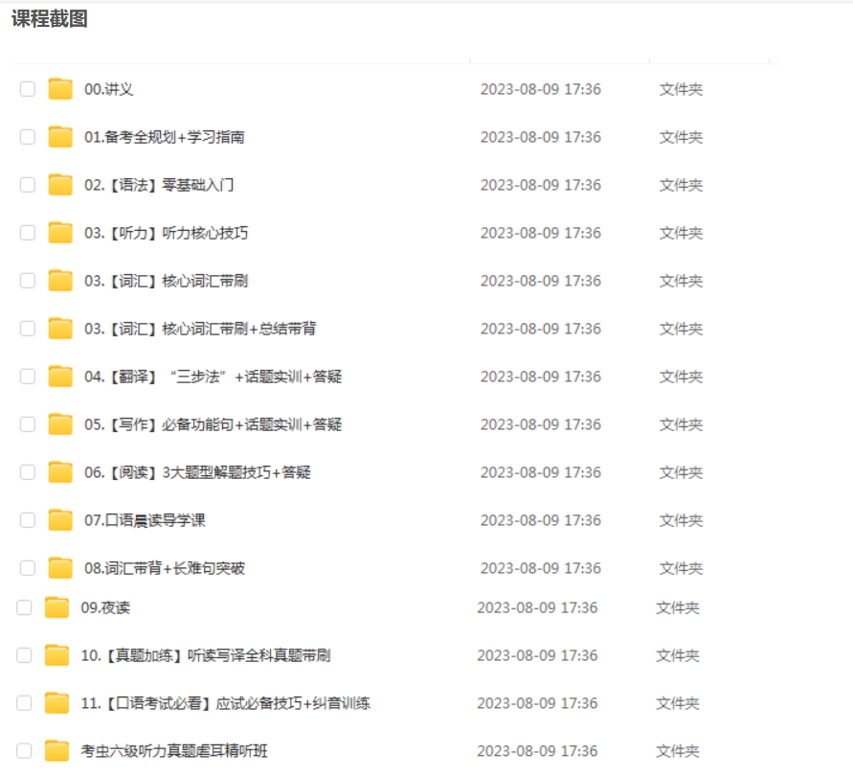Click the folder icon for 00.讲义
The height and width of the screenshot is (777, 853).
[60, 89]
